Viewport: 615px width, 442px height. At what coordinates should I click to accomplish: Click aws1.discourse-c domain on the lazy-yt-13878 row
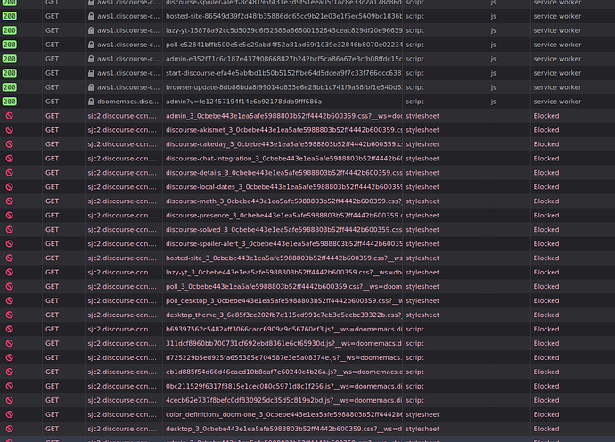[128, 30]
